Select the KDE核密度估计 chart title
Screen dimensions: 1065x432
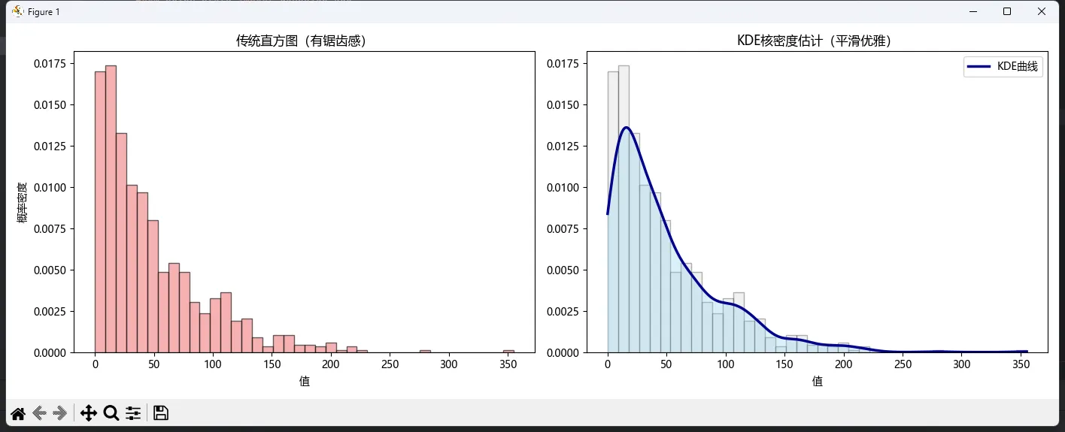click(x=817, y=41)
